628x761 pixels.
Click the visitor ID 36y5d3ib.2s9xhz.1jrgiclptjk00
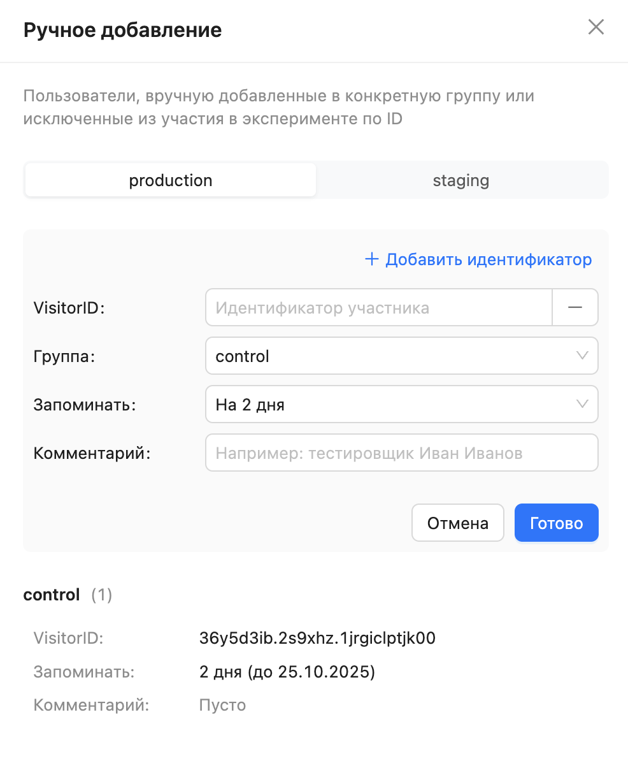[317, 639]
